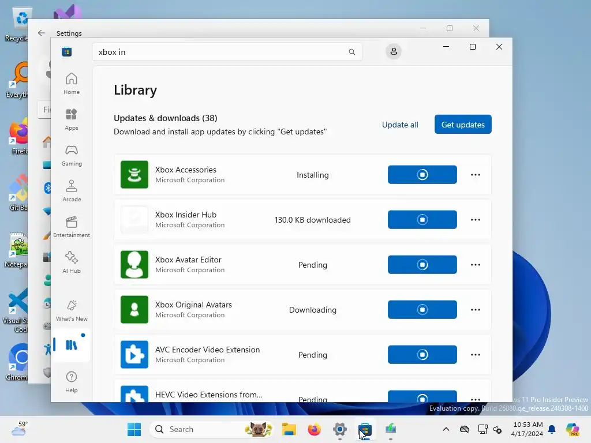Click the chart app icon in taskbar
This screenshot has height=443, width=591.
coord(391,429)
